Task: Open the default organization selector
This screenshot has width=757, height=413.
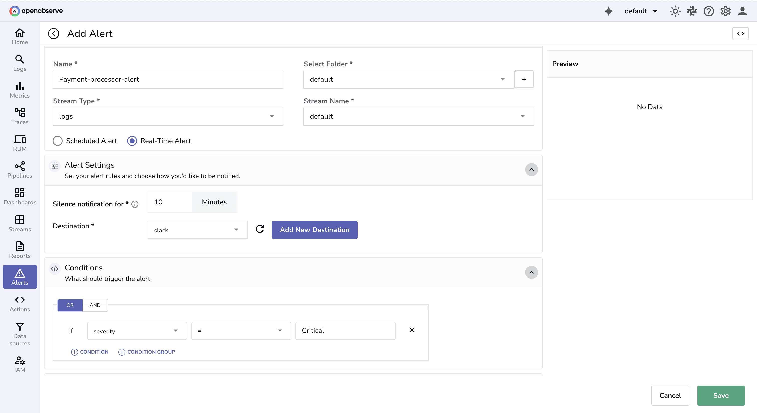Action: (x=641, y=11)
